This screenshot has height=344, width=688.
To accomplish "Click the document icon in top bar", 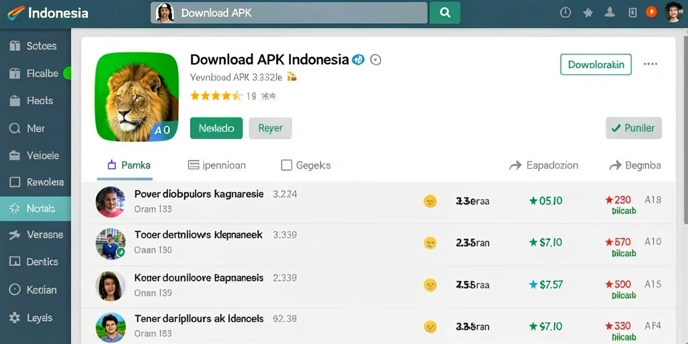I will [632, 13].
